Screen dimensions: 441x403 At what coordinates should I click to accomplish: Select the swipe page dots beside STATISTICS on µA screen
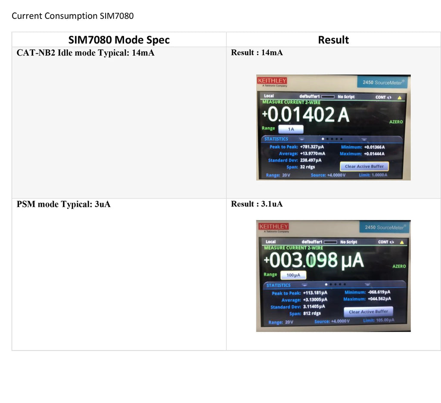pos(335,284)
